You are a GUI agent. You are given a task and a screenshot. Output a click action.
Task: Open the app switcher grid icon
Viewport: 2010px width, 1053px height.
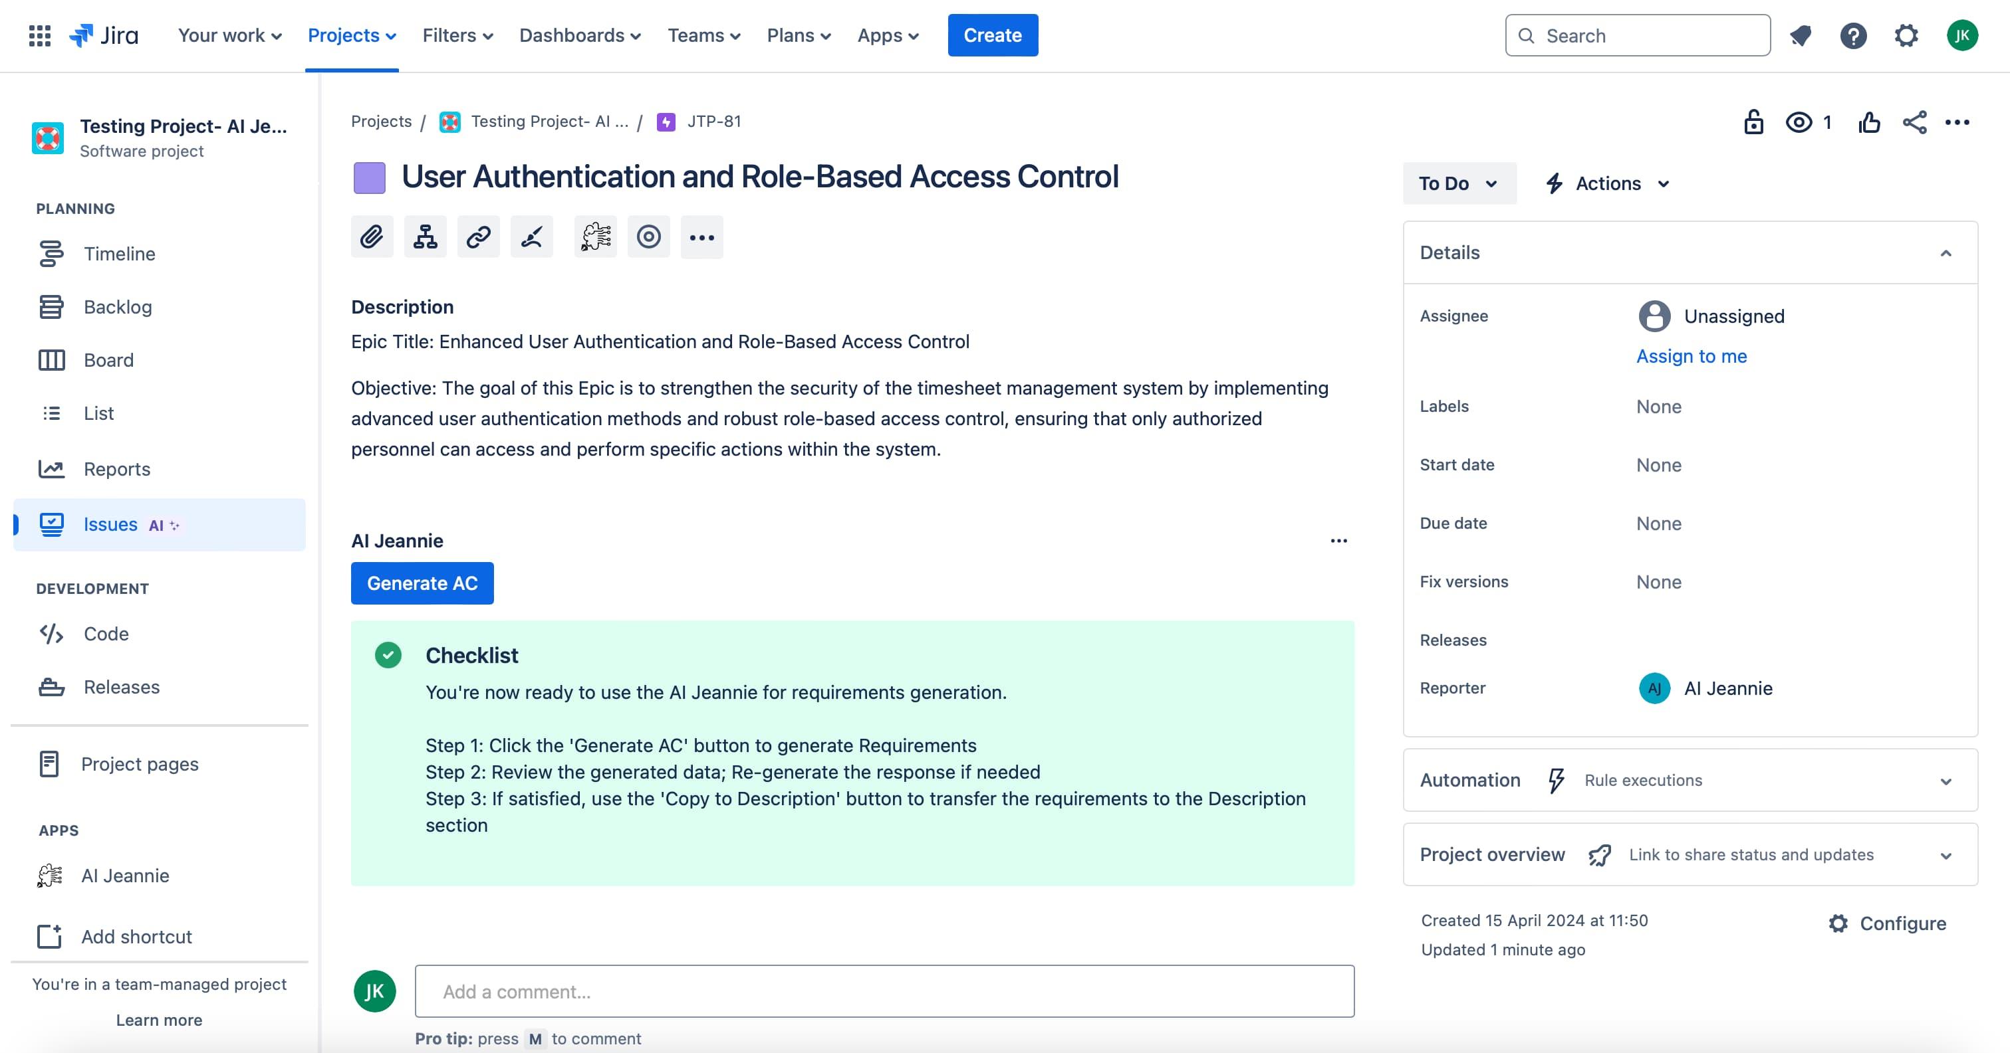(x=40, y=36)
